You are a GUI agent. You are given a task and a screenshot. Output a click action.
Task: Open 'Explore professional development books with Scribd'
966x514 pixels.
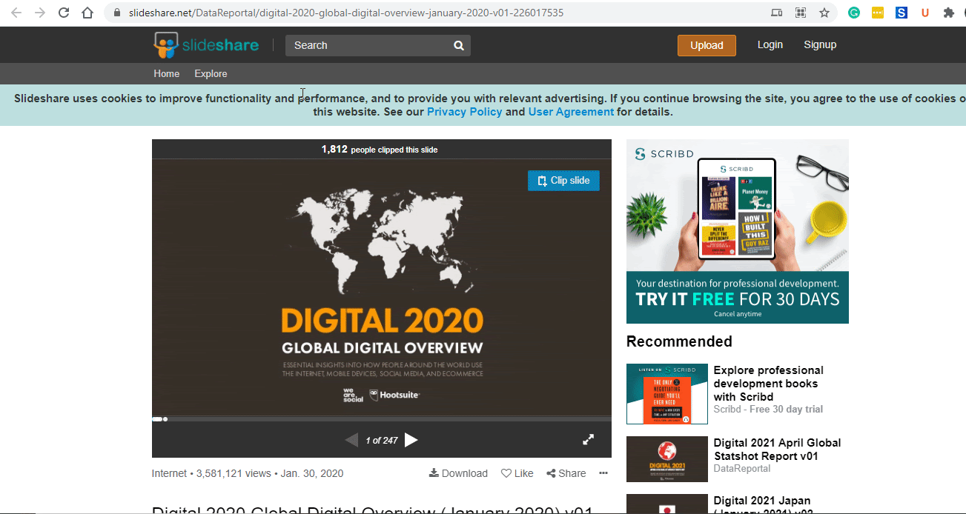coord(769,384)
